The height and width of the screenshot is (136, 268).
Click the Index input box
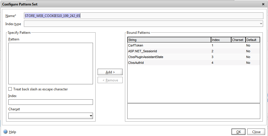[51, 102]
